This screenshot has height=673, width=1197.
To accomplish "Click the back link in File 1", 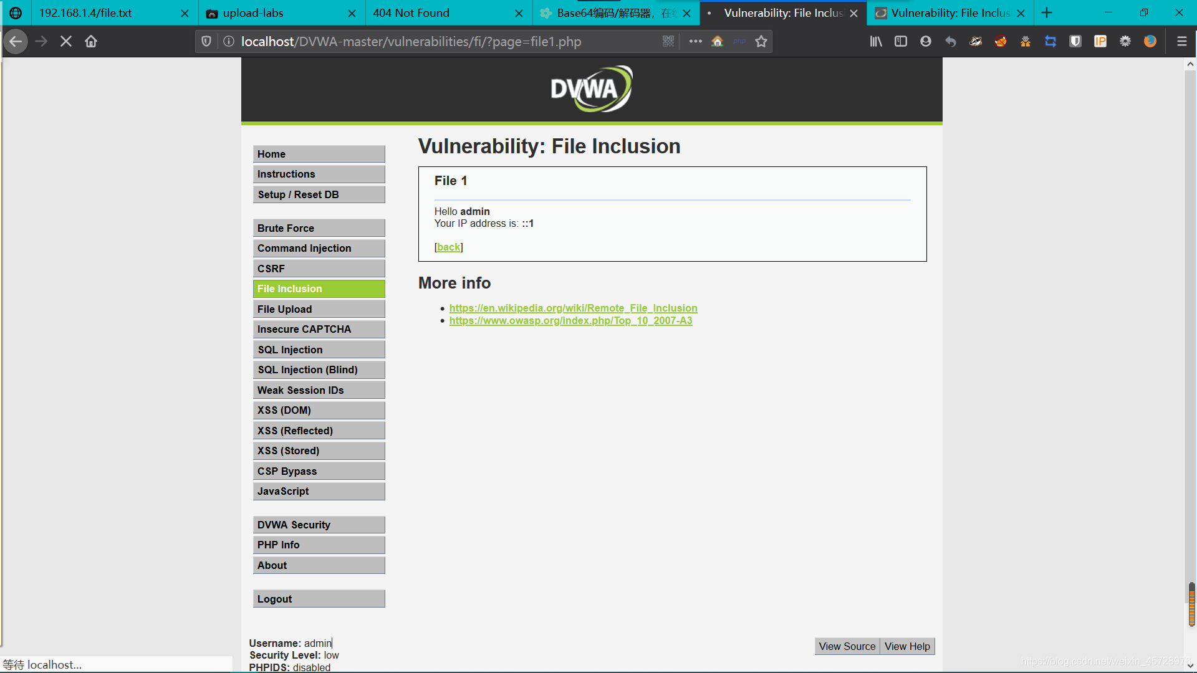I will coord(449,247).
